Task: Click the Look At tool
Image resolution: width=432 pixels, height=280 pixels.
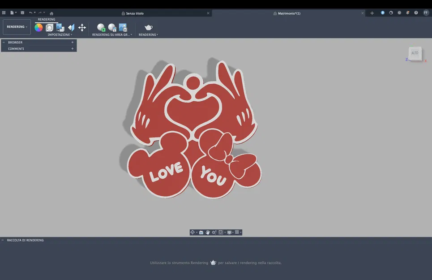Action: click(x=201, y=233)
